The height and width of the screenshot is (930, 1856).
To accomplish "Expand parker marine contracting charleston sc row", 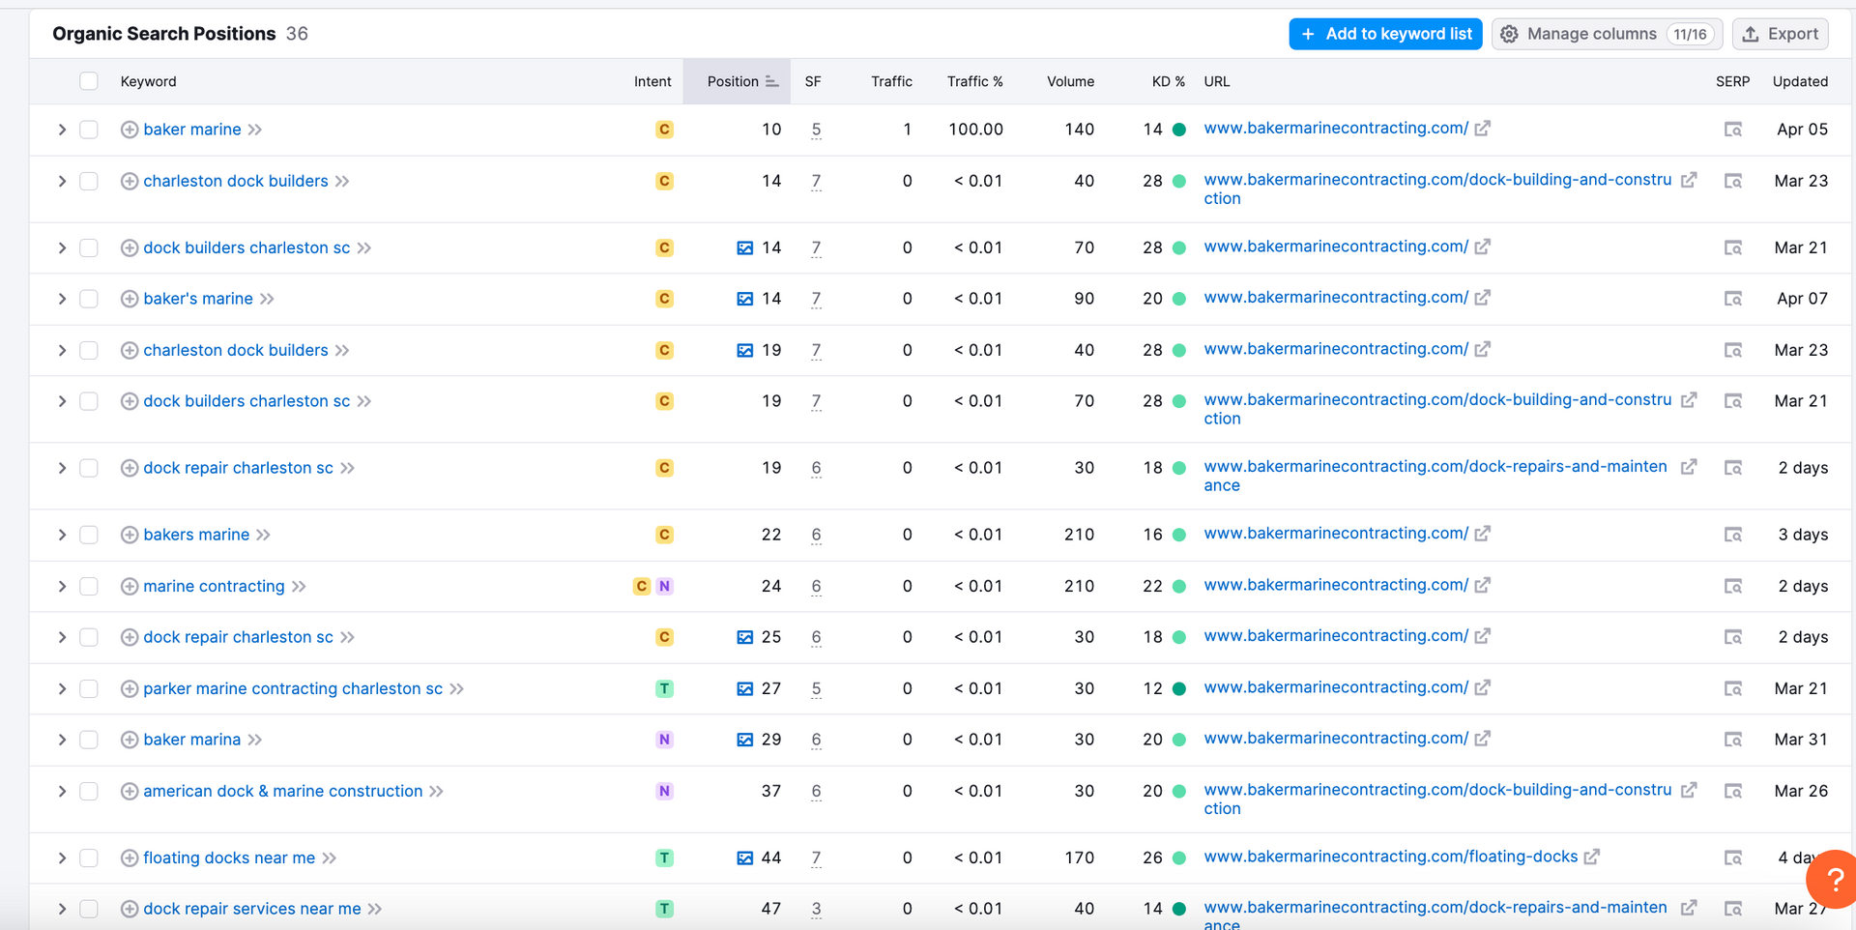I will click(x=62, y=688).
